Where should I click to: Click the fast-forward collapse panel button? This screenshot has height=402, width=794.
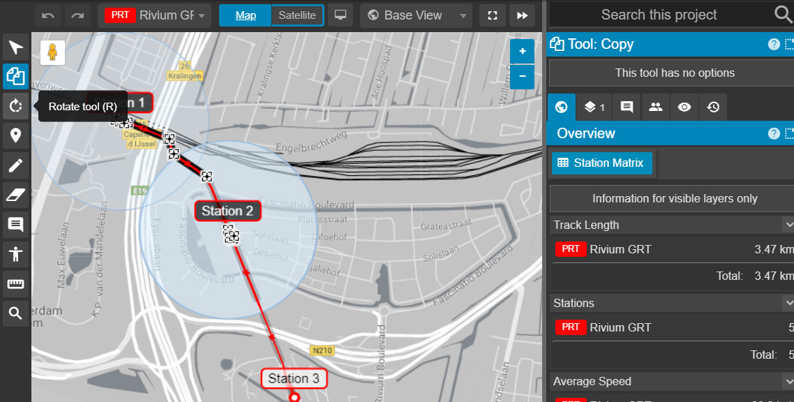[522, 15]
